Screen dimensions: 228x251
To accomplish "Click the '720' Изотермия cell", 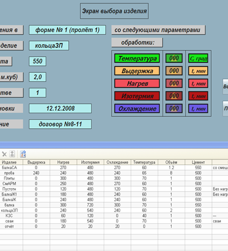I will 90,205.
